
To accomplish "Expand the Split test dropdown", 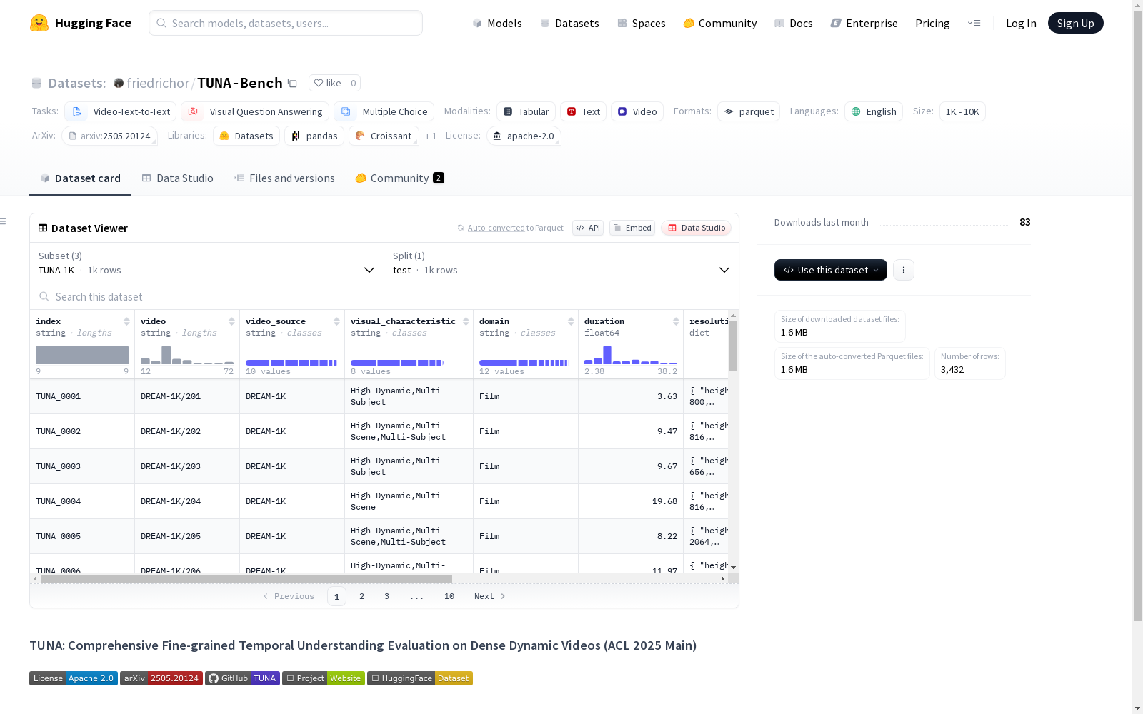I will pyautogui.click(x=561, y=263).
